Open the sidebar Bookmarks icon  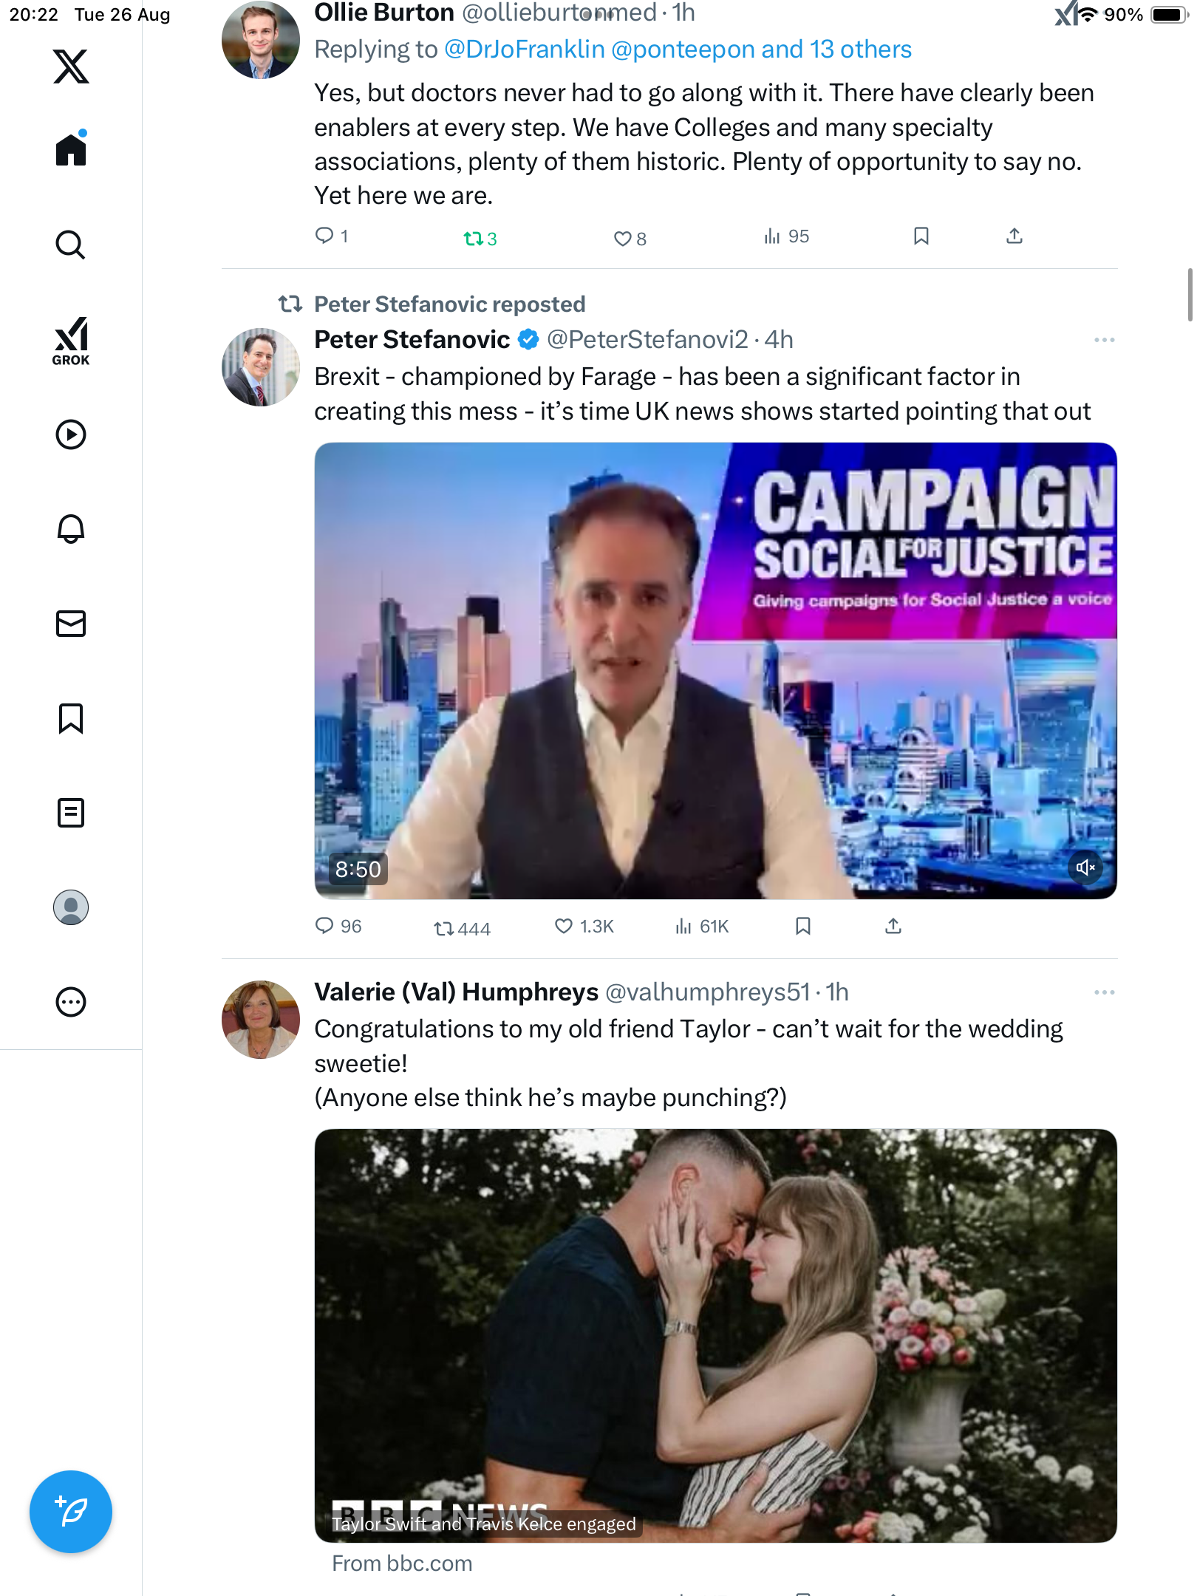[x=71, y=718]
